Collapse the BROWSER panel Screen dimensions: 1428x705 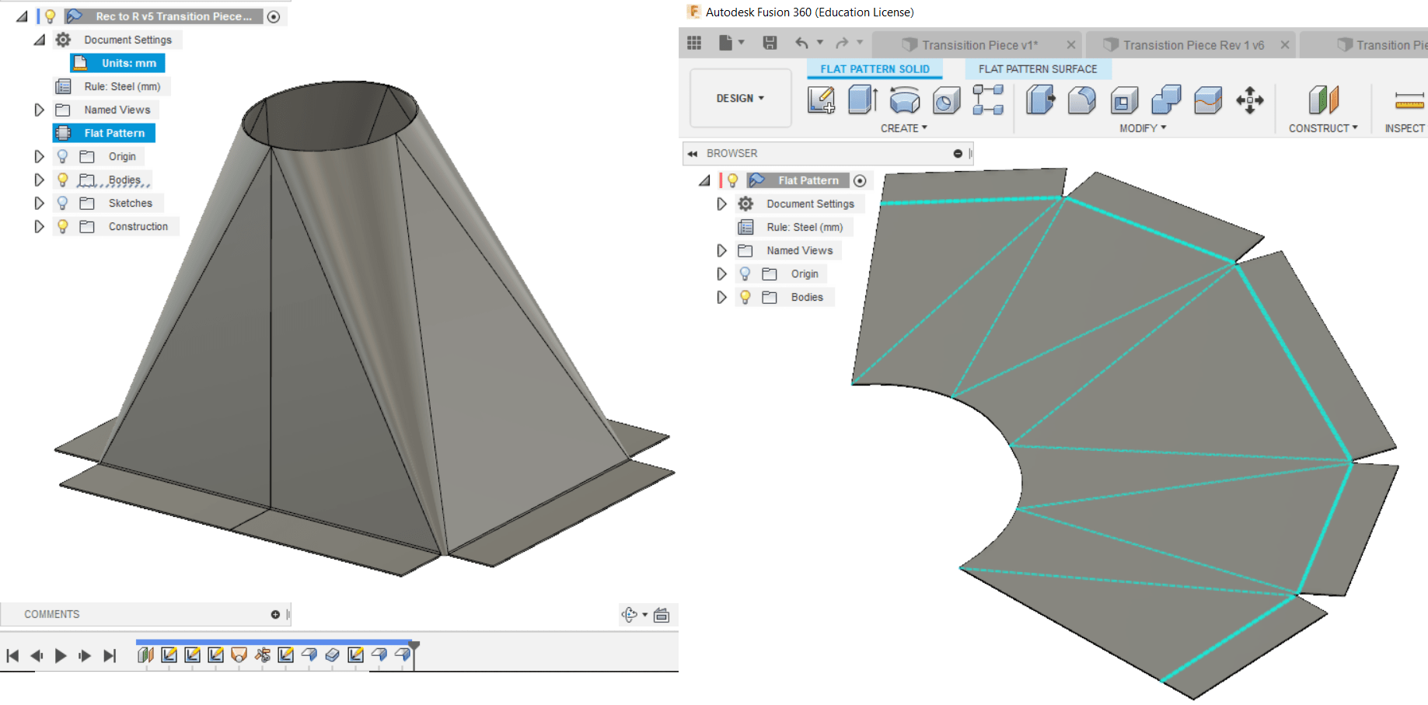point(693,153)
